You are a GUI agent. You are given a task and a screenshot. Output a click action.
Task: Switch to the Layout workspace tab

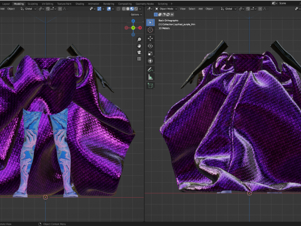pos(6,4)
